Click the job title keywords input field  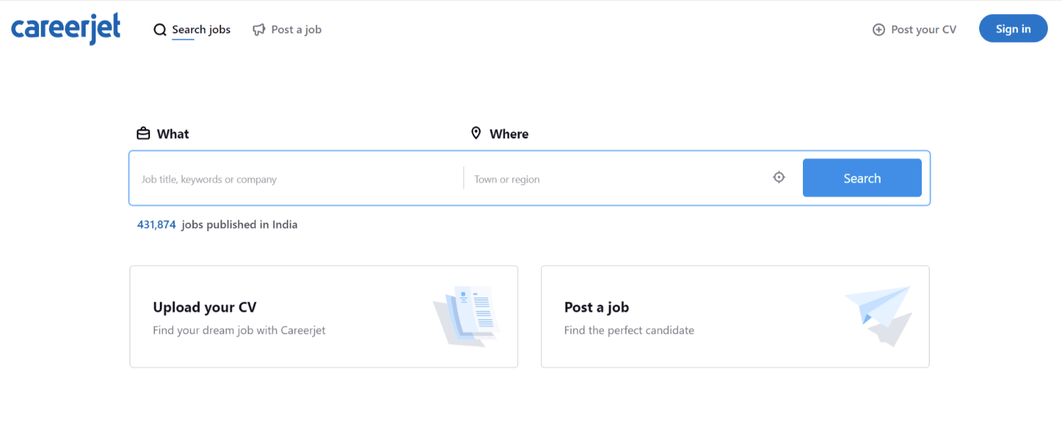click(x=283, y=179)
